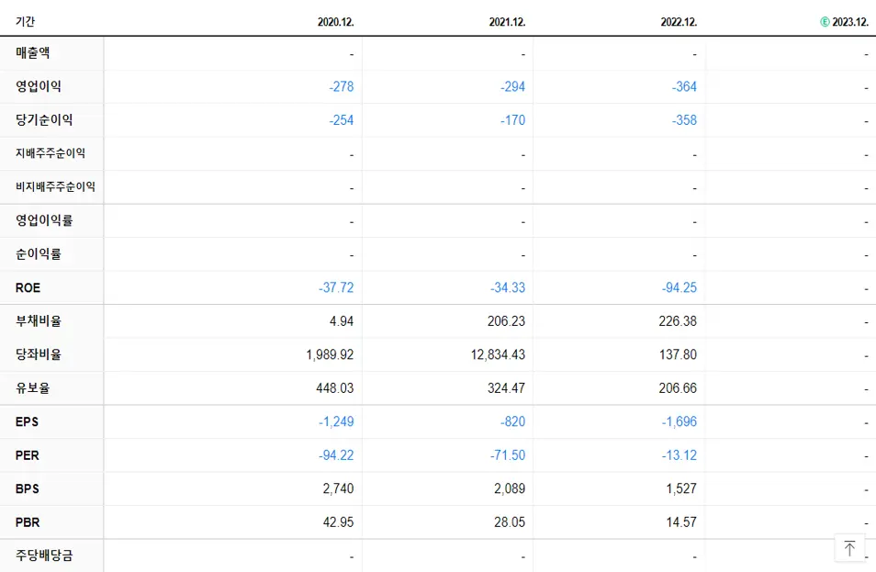The height and width of the screenshot is (572, 876).
Task: Click the 매출액 row label
Action: [x=33, y=52]
